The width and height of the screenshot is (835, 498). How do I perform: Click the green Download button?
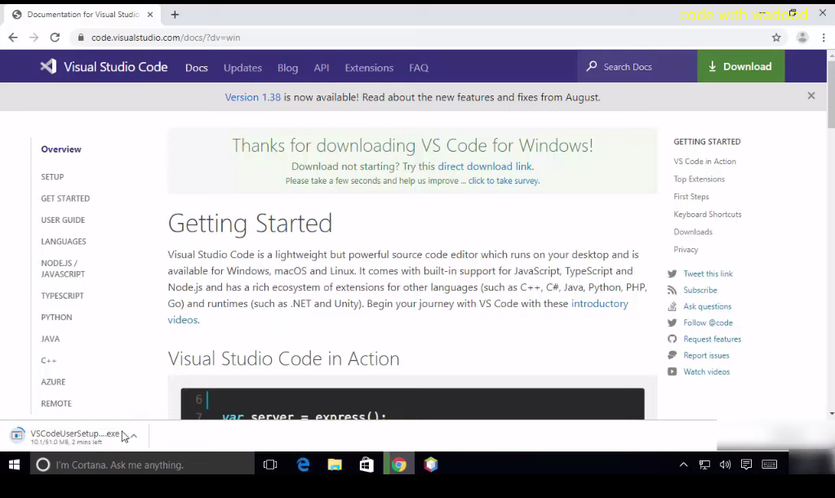741,67
